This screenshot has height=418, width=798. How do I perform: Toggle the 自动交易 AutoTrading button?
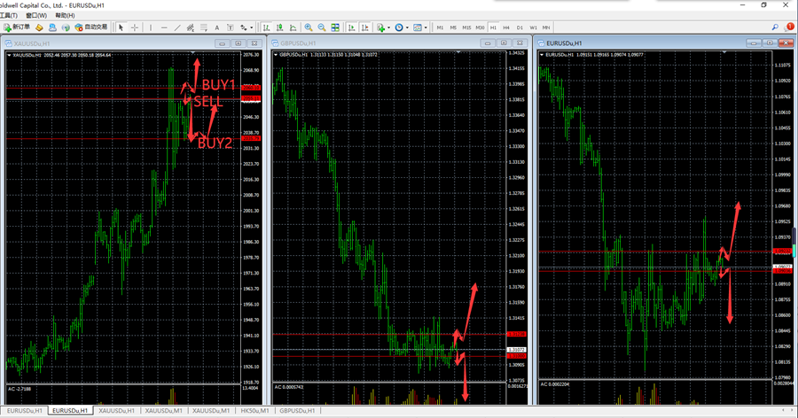tap(90, 27)
